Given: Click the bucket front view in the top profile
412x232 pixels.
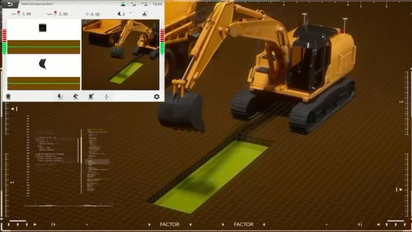Looking at the screenshot, I should tap(42, 27).
